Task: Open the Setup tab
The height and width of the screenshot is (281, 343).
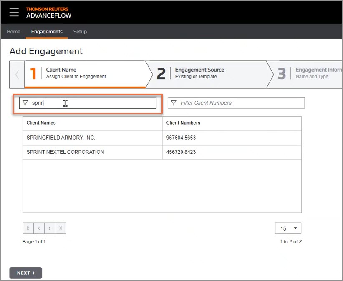Action: point(80,32)
